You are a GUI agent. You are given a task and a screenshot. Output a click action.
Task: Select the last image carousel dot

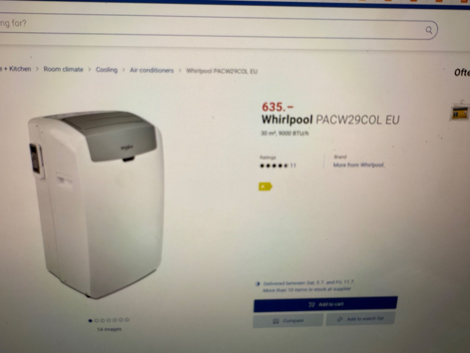(x=127, y=320)
